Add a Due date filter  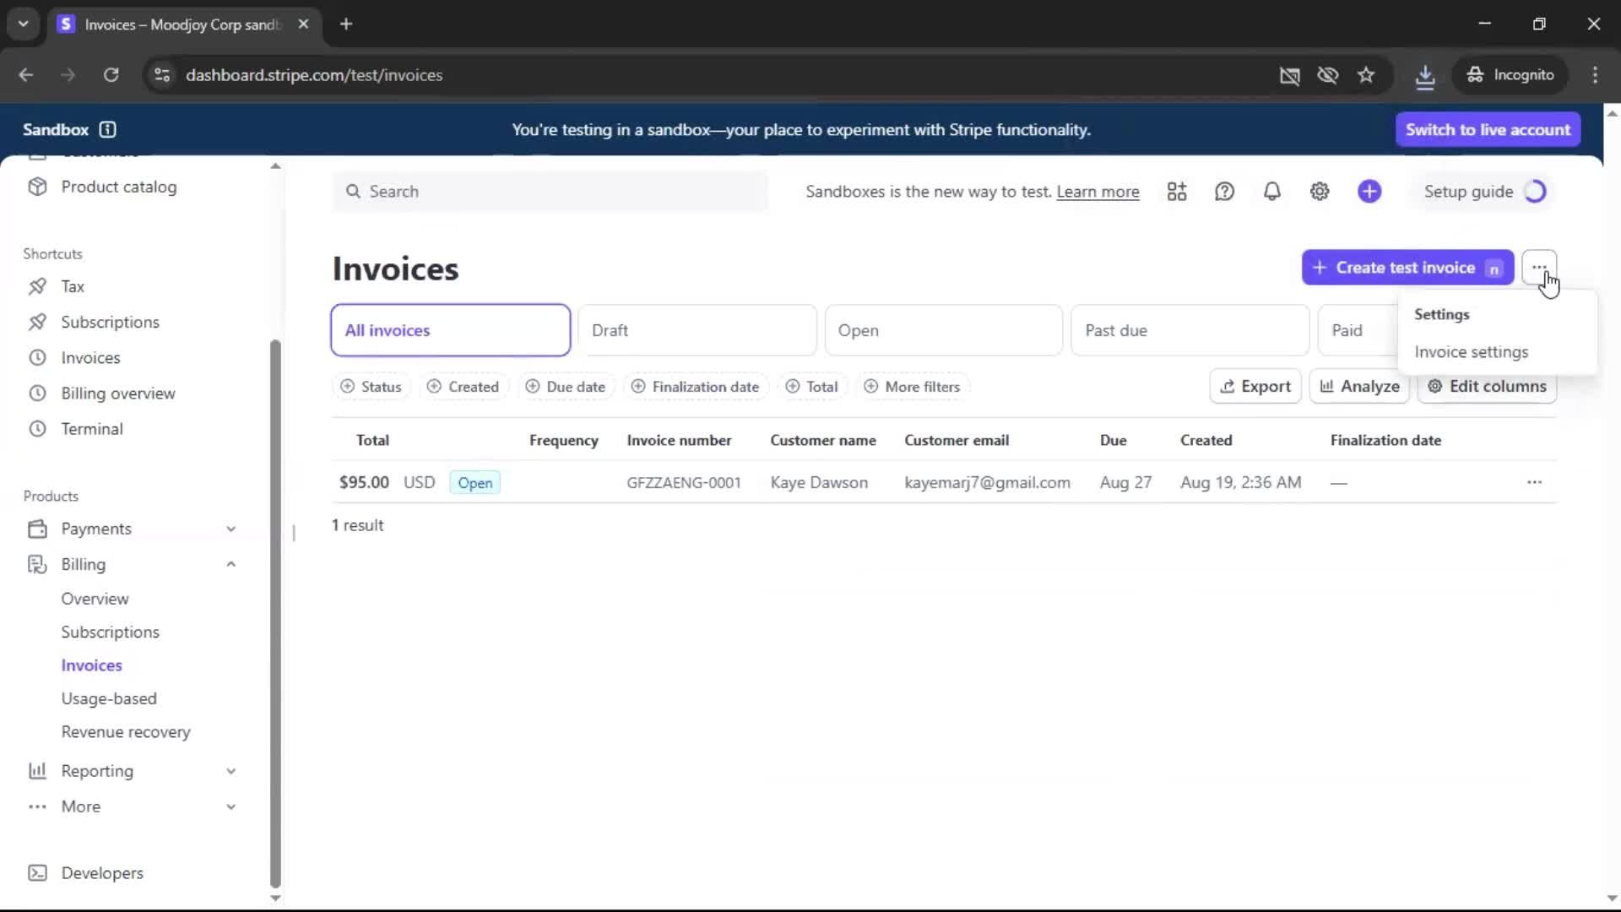566,387
